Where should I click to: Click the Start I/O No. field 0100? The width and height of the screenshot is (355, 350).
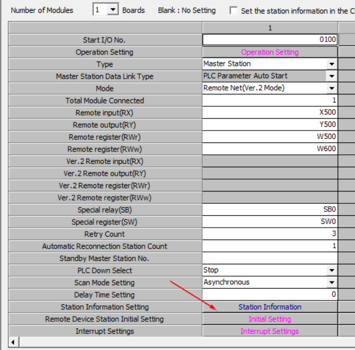[270, 39]
